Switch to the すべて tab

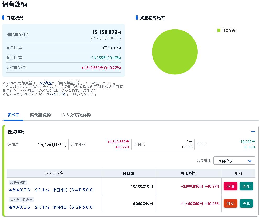coord(13,115)
